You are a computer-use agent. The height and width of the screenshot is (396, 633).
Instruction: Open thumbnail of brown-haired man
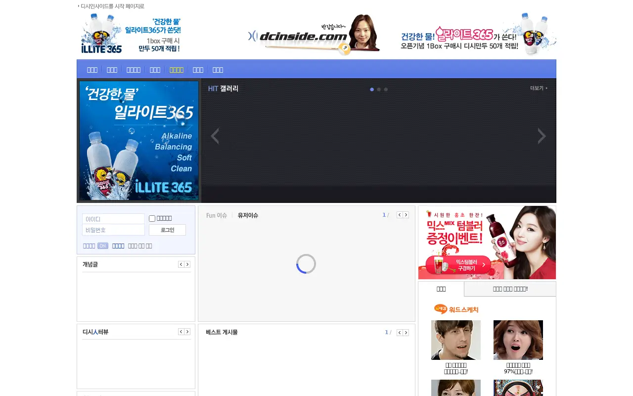[456, 340]
